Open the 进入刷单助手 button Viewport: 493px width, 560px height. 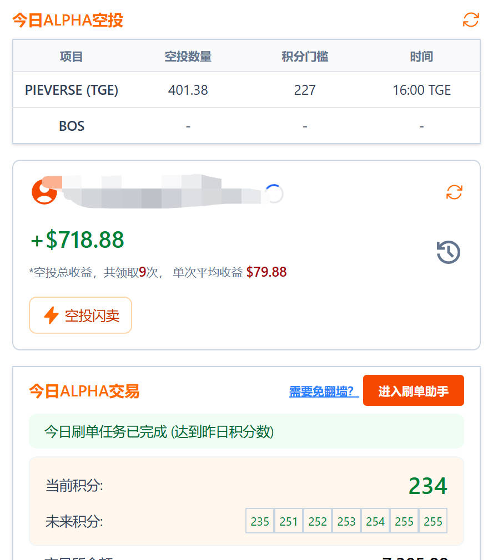413,391
